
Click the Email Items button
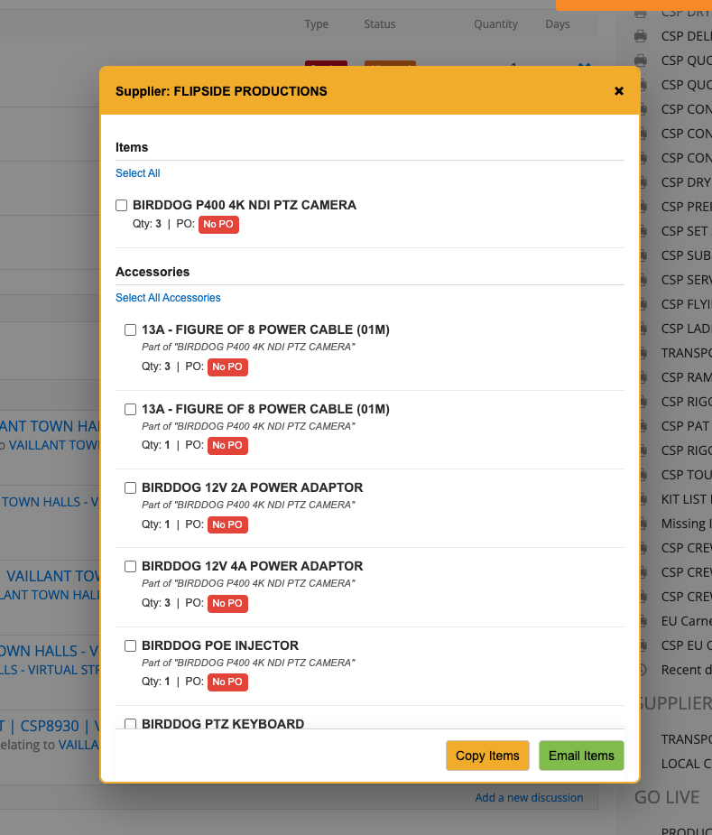581,756
